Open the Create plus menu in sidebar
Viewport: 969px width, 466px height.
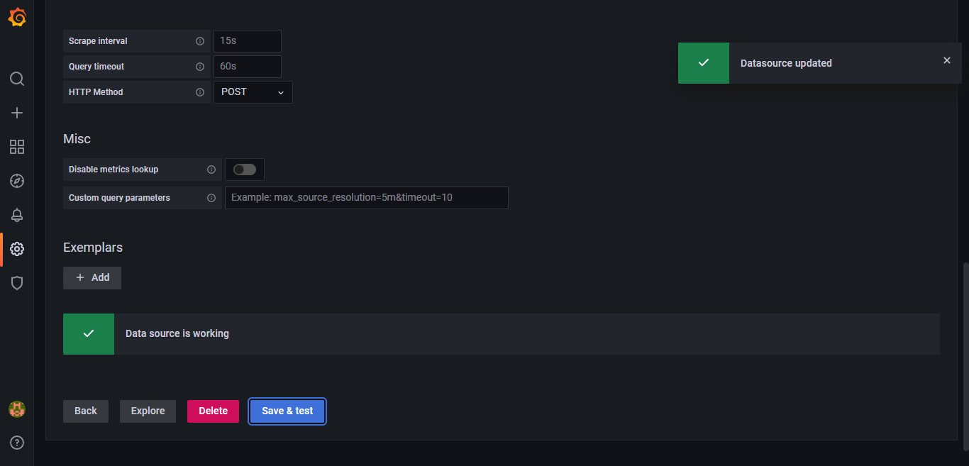pos(17,113)
